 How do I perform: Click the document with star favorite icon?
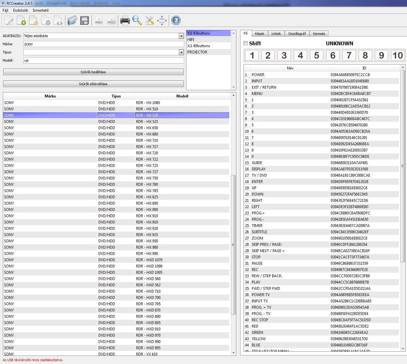point(34,21)
